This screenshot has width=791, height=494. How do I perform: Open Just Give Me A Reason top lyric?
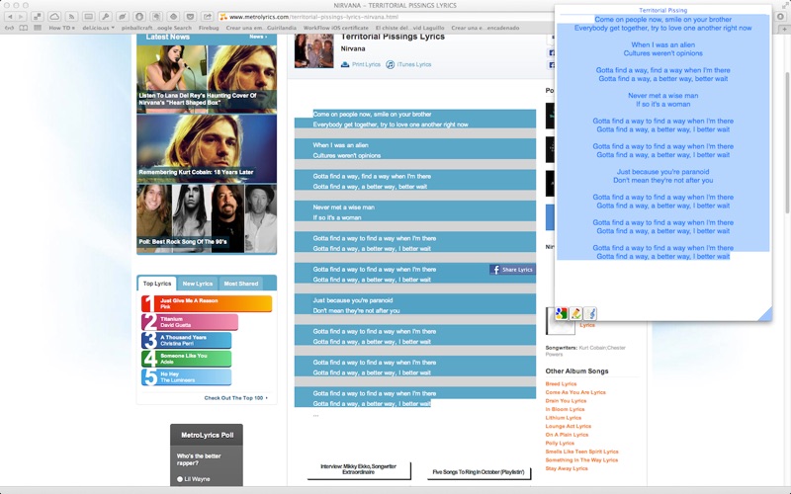pyautogui.click(x=207, y=303)
